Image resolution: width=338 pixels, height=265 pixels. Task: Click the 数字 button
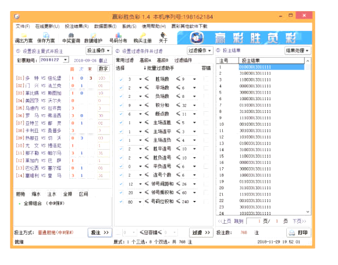(x=104, y=69)
